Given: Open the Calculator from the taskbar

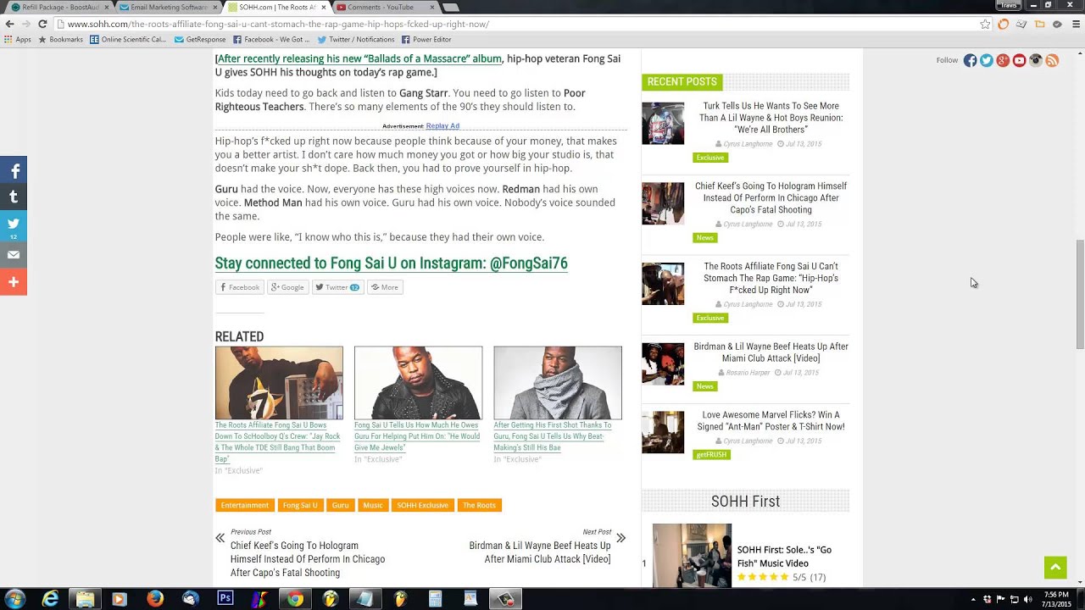Looking at the screenshot, I should click(435, 599).
